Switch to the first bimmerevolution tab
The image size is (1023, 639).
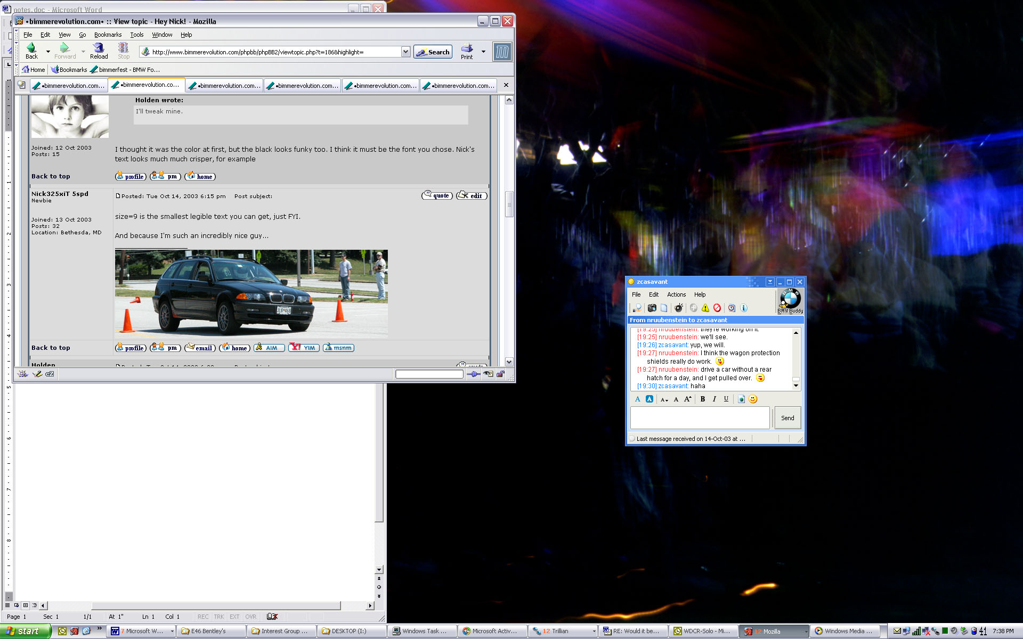pos(68,85)
